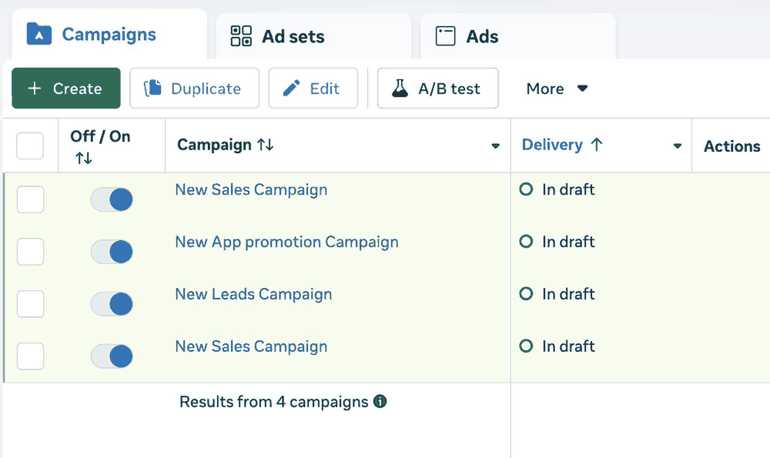This screenshot has height=458, width=770.
Task: Click the Ads window icon
Action: point(445,36)
